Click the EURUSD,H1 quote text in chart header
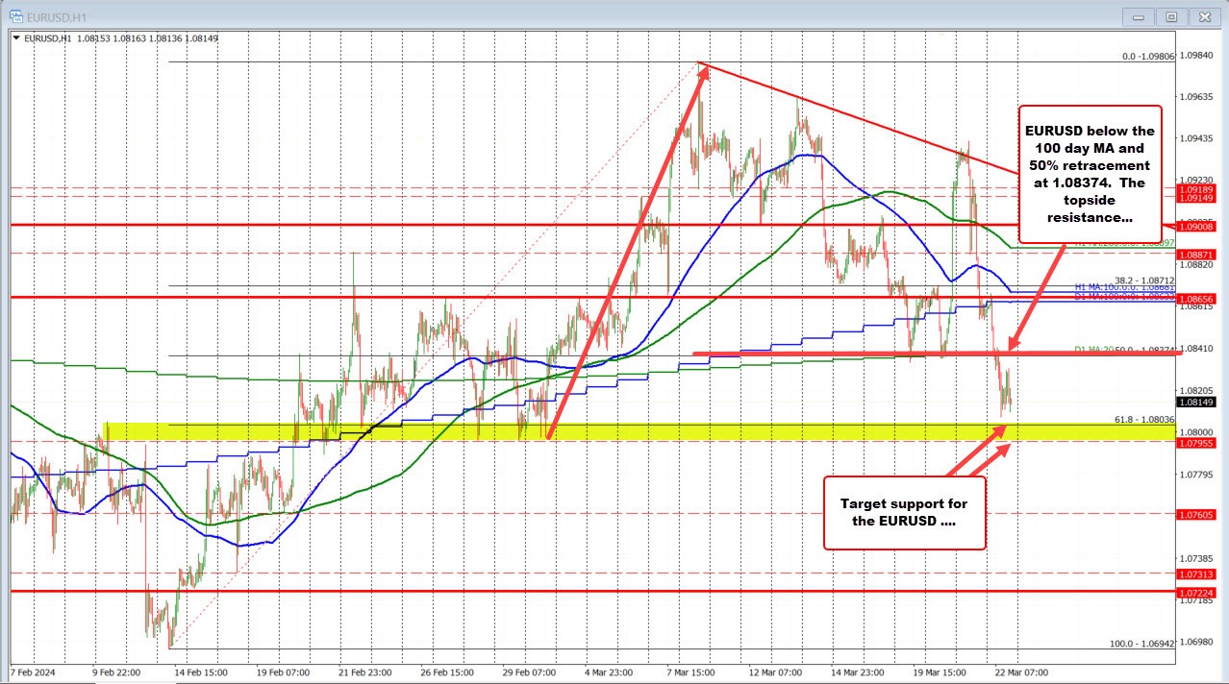This screenshot has width=1229, height=684. (120, 38)
